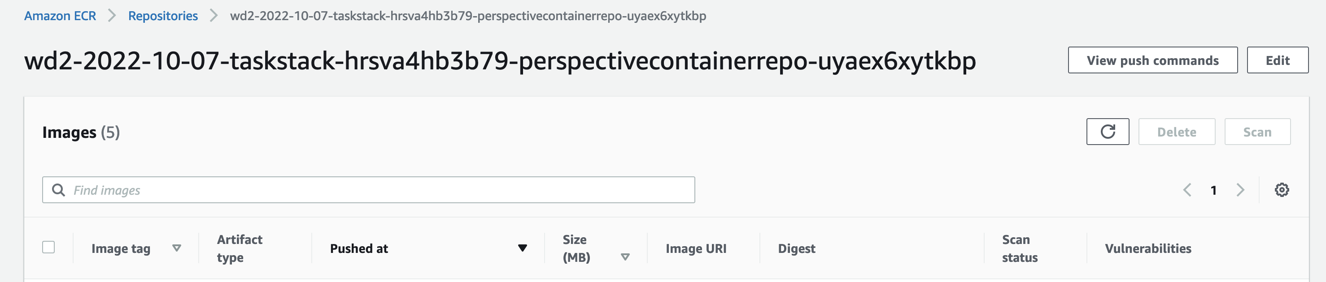Click inside the Find images search box
The image size is (1326, 282).
pos(360,189)
